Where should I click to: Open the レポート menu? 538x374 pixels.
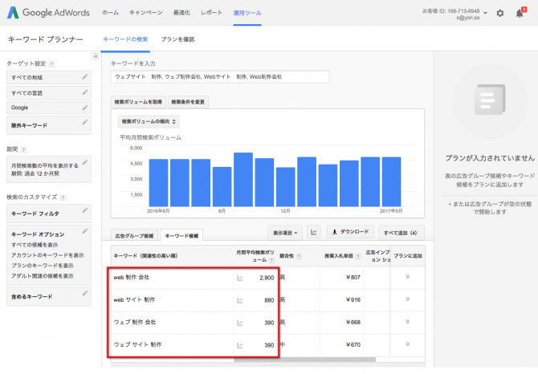(x=211, y=13)
